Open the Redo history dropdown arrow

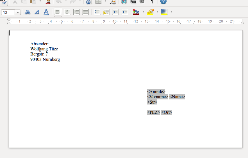tap(80, 1)
